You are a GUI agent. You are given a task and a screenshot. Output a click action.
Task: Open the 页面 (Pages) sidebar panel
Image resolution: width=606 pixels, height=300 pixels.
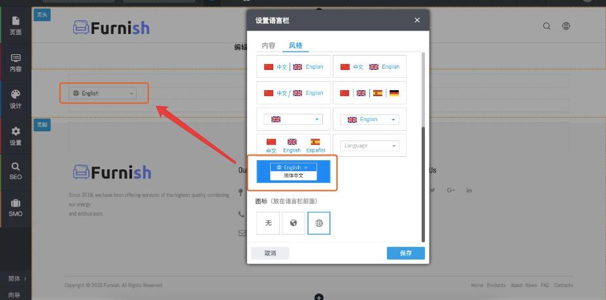coord(16,25)
